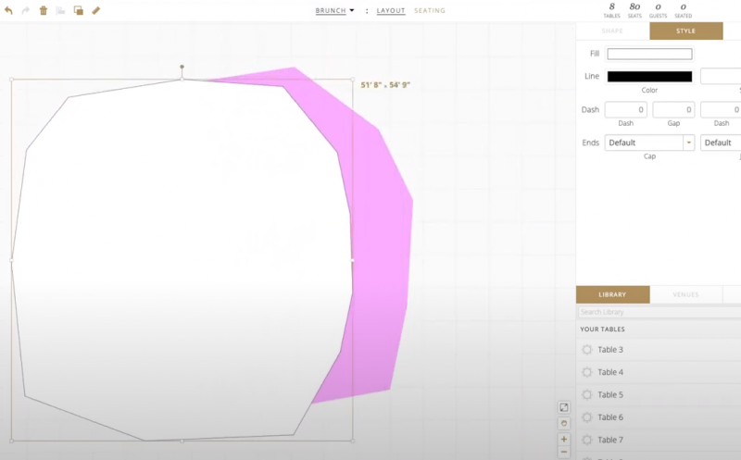Delete selection with the trash icon
This screenshot has height=460, width=741.
click(x=43, y=10)
